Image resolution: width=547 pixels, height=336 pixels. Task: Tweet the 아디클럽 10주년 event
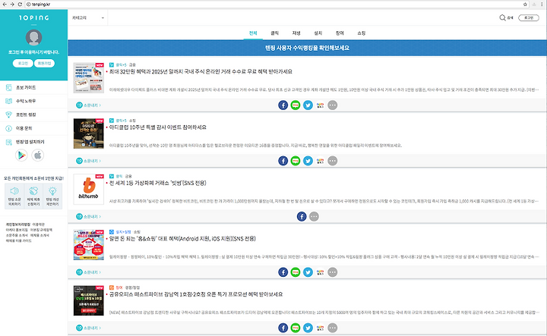tap(308, 161)
